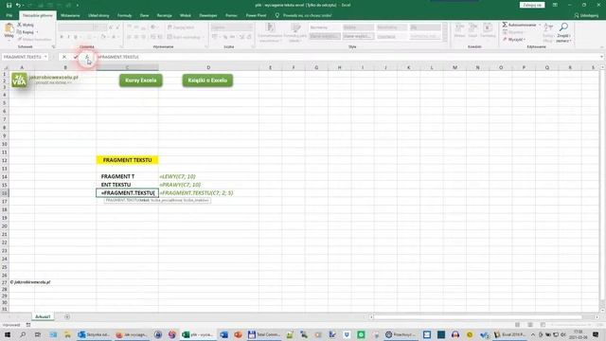Open the Word taskbar icon

click(x=223, y=334)
